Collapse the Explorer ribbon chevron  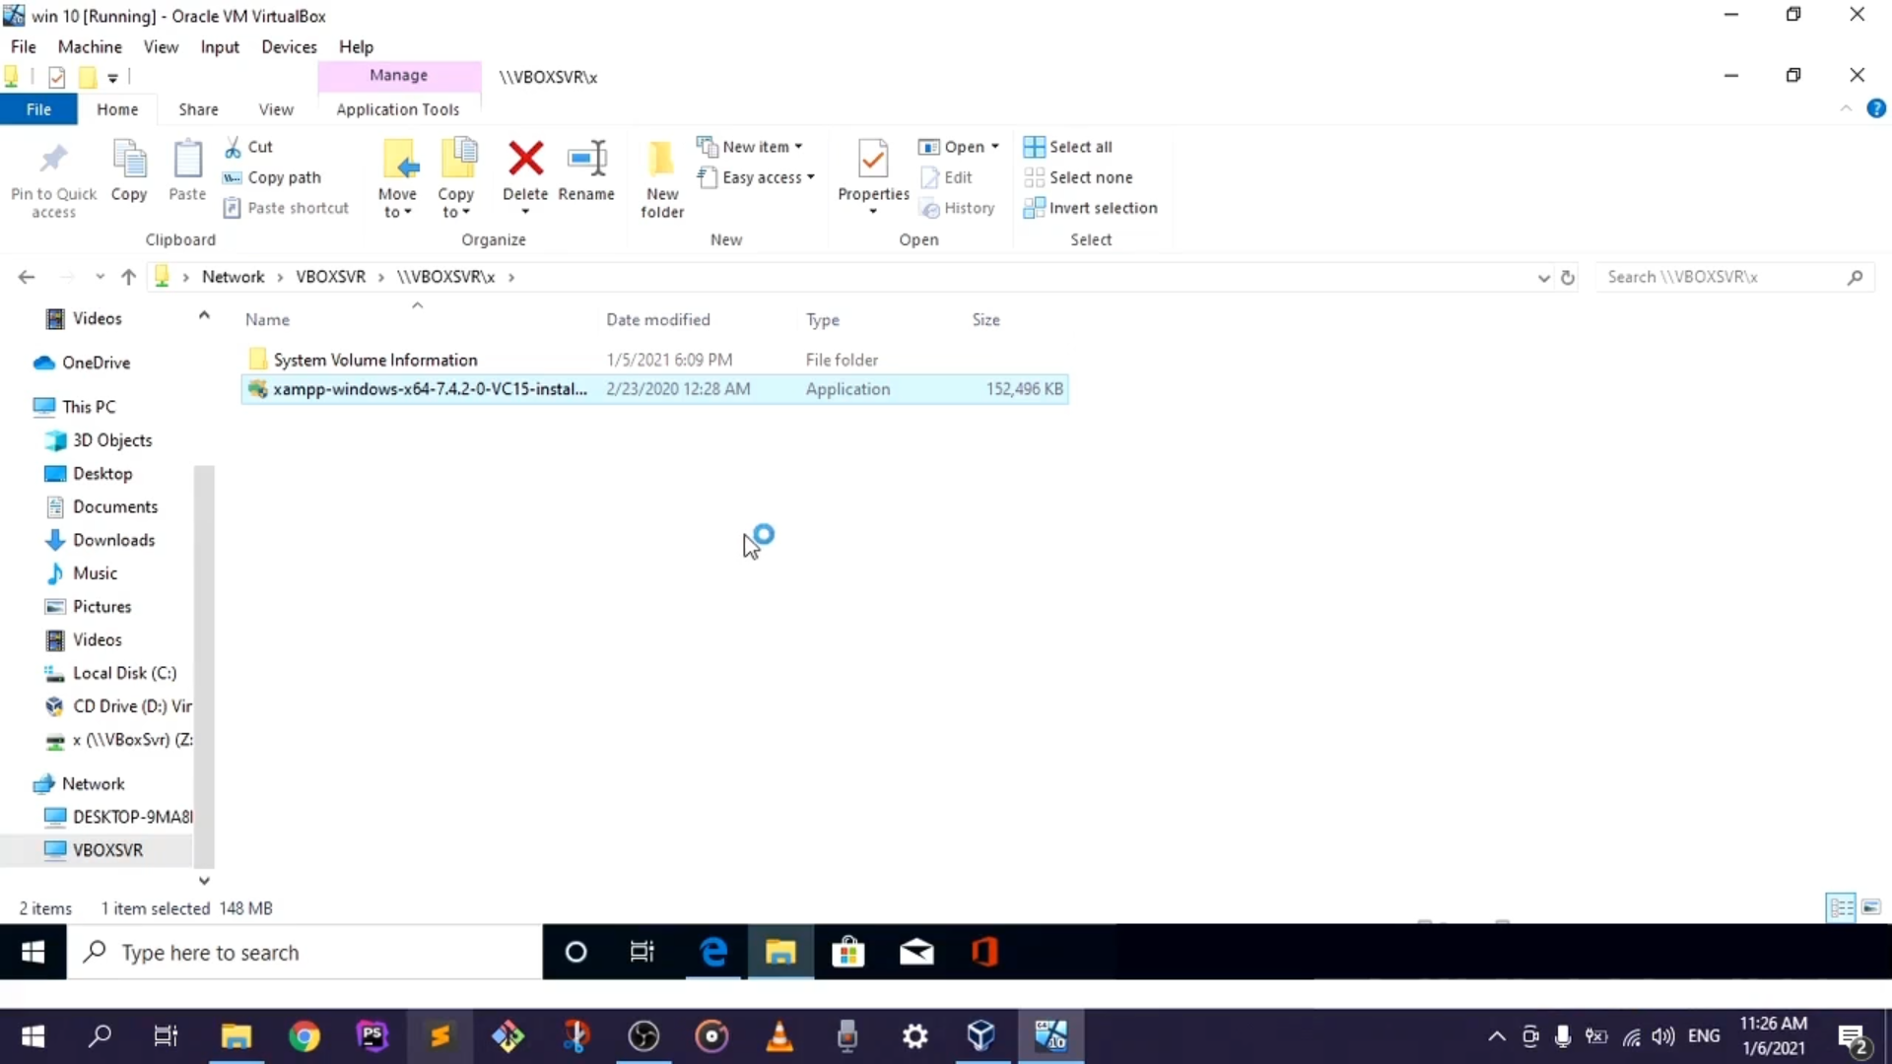click(x=1846, y=109)
